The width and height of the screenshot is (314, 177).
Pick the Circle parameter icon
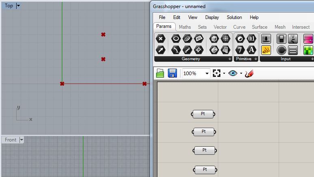[x=176, y=39]
